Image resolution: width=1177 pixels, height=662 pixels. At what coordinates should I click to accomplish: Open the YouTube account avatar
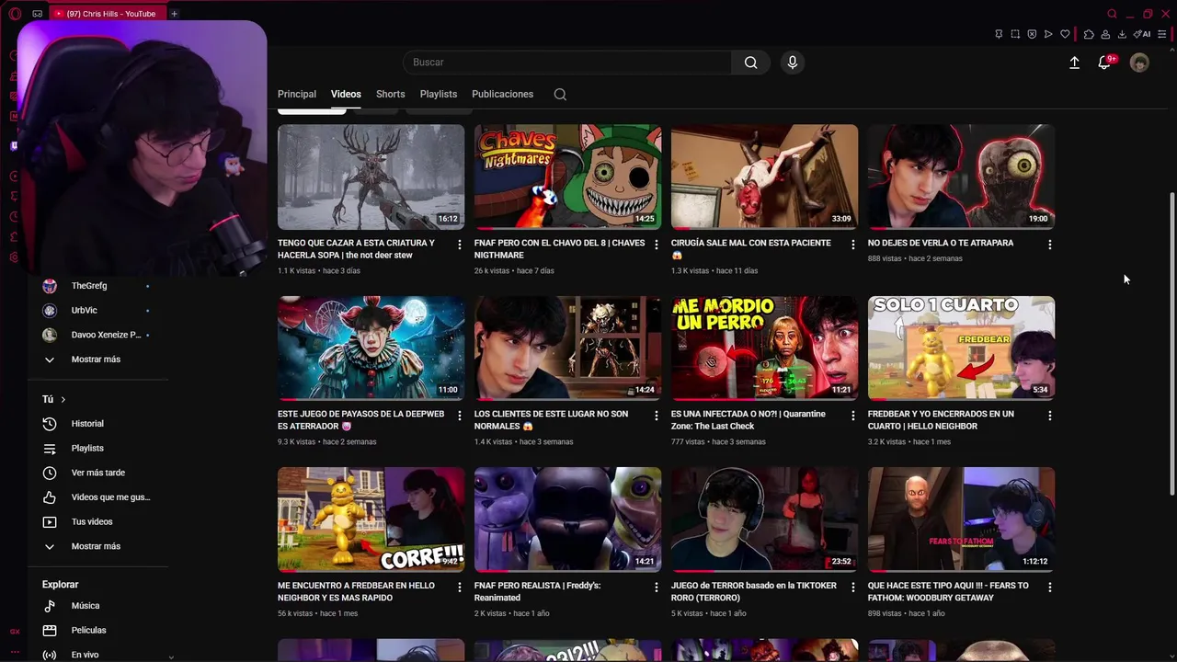[x=1139, y=63]
